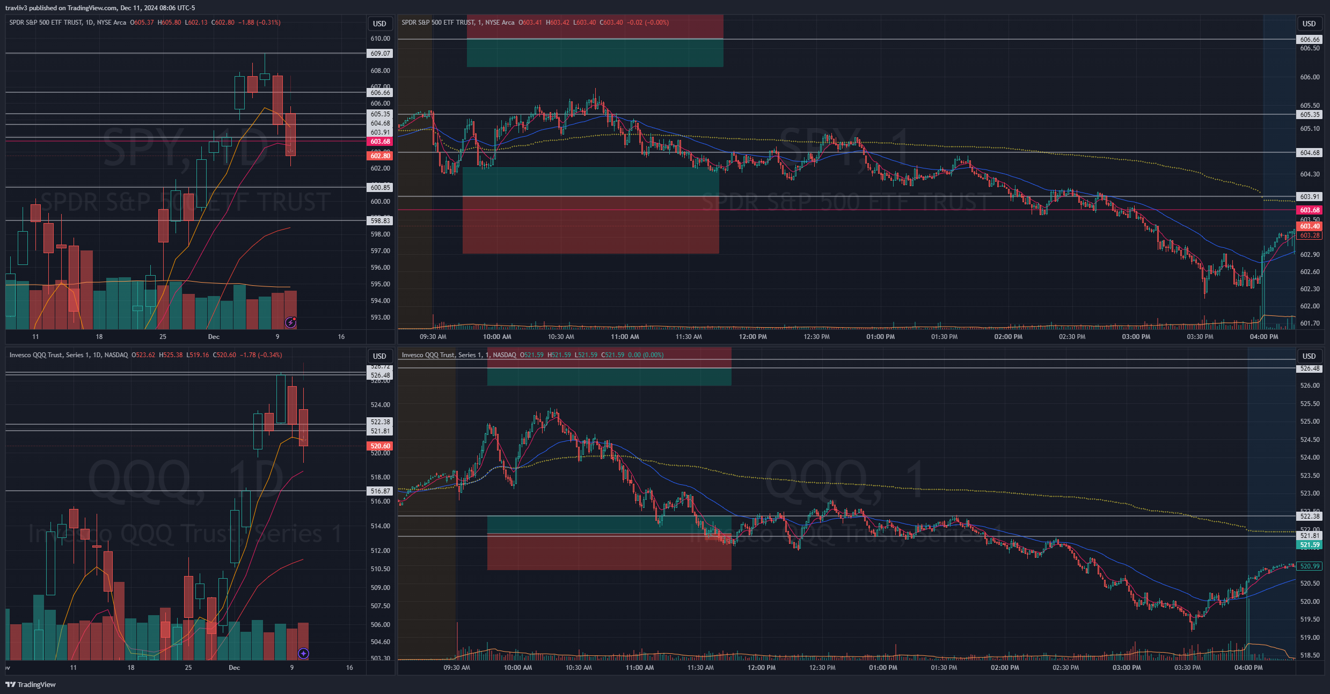The image size is (1330, 694).
Task: Click the SPDR S&P 500 ETF TRUST 1D title
Action: [68, 23]
